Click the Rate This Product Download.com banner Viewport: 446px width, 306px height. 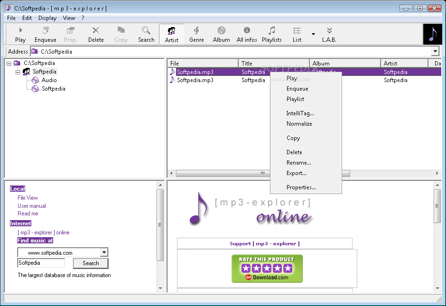coord(267,269)
